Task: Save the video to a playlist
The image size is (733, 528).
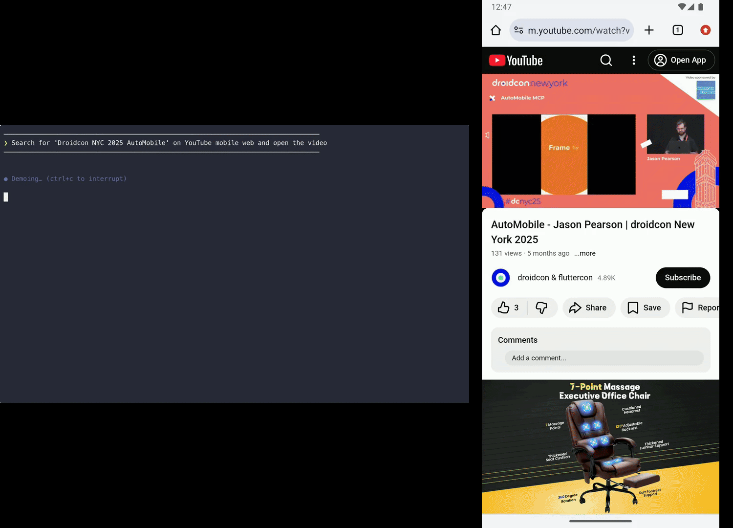Action: point(645,308)
